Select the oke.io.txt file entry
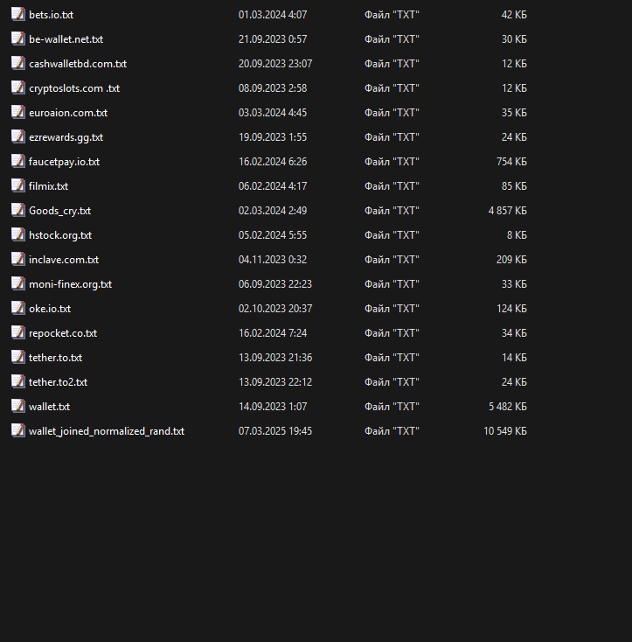This screenshot has height=642, width=632. 50,309
